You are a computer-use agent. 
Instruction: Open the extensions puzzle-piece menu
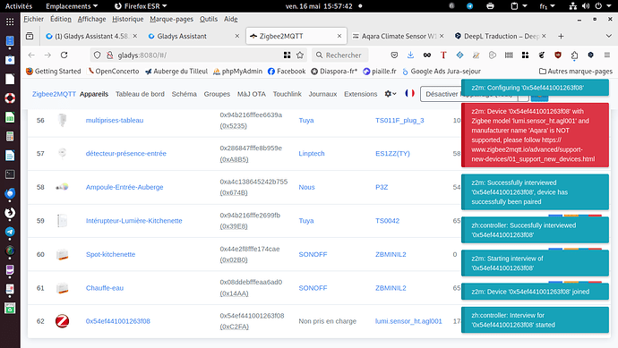coord(574,55)
